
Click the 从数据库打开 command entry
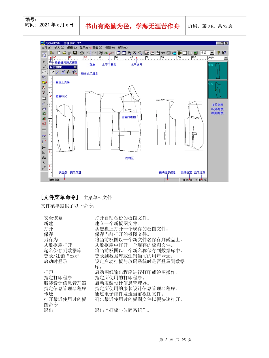[x=58, y=245]
